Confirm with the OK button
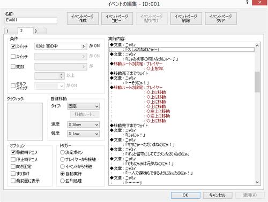Screen dimensions: 268x202 tap(185, 195)
